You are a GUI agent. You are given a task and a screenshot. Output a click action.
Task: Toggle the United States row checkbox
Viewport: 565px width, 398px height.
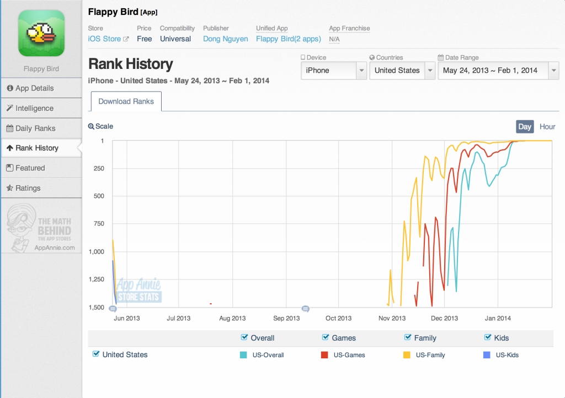pos(96,354)
